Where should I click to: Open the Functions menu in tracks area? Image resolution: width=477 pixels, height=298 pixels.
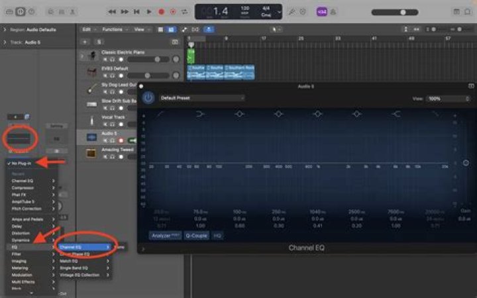pyautogui.click(x=115, y=30)
